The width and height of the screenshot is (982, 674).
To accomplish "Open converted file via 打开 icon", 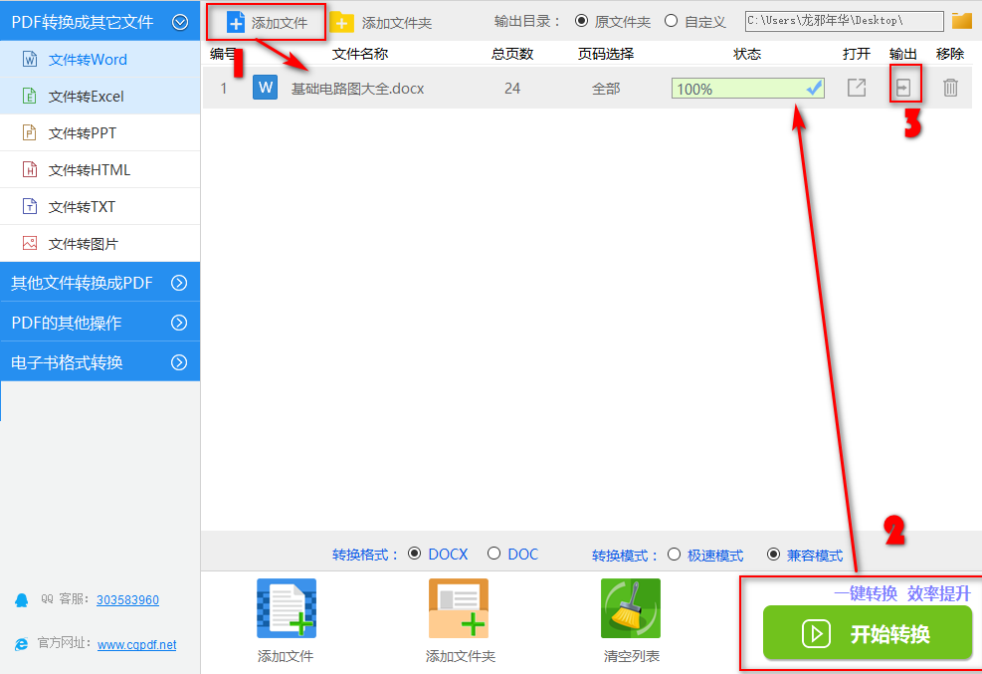I will coord(856,88).
